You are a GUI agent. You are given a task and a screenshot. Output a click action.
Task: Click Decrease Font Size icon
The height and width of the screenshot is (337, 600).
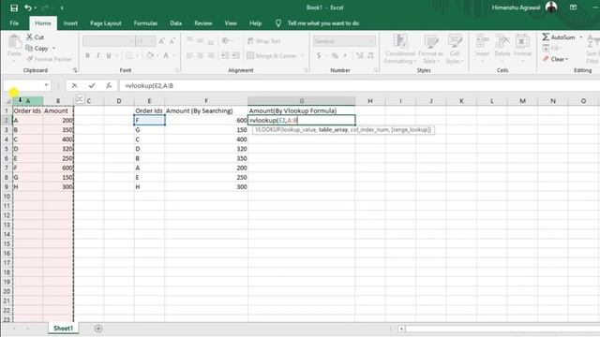tap(172, 41)
